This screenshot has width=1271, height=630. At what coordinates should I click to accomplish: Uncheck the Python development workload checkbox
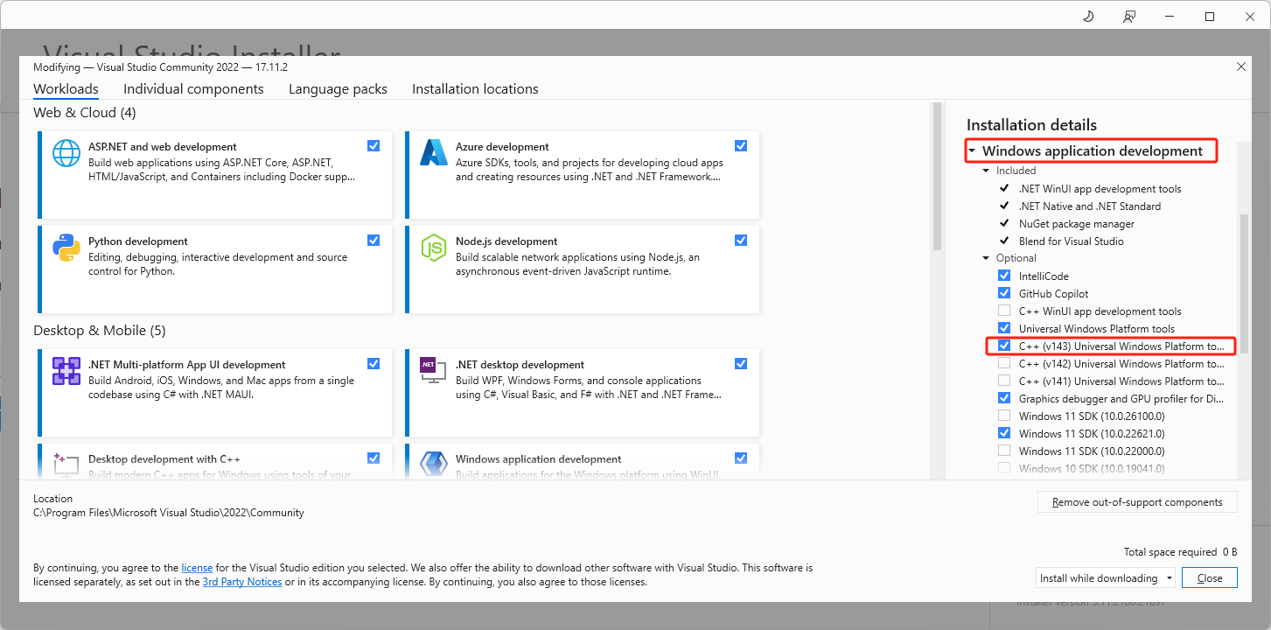click(x=374, y=241)
